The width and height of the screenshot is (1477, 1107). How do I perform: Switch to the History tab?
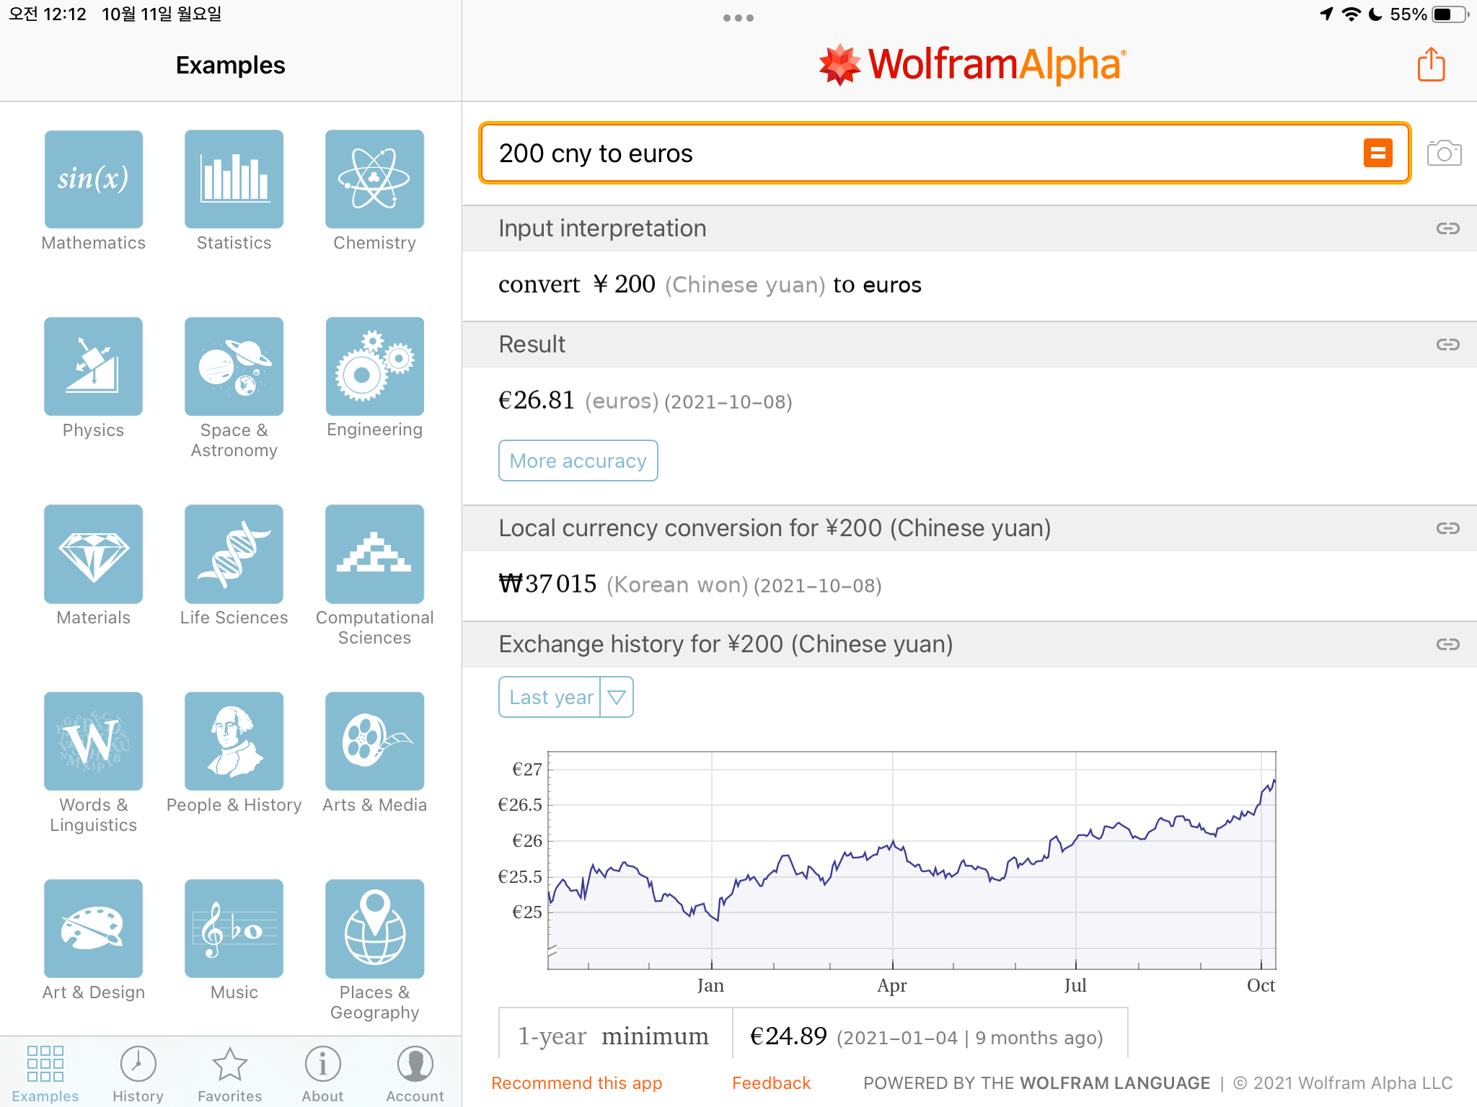pos(138,1074)
